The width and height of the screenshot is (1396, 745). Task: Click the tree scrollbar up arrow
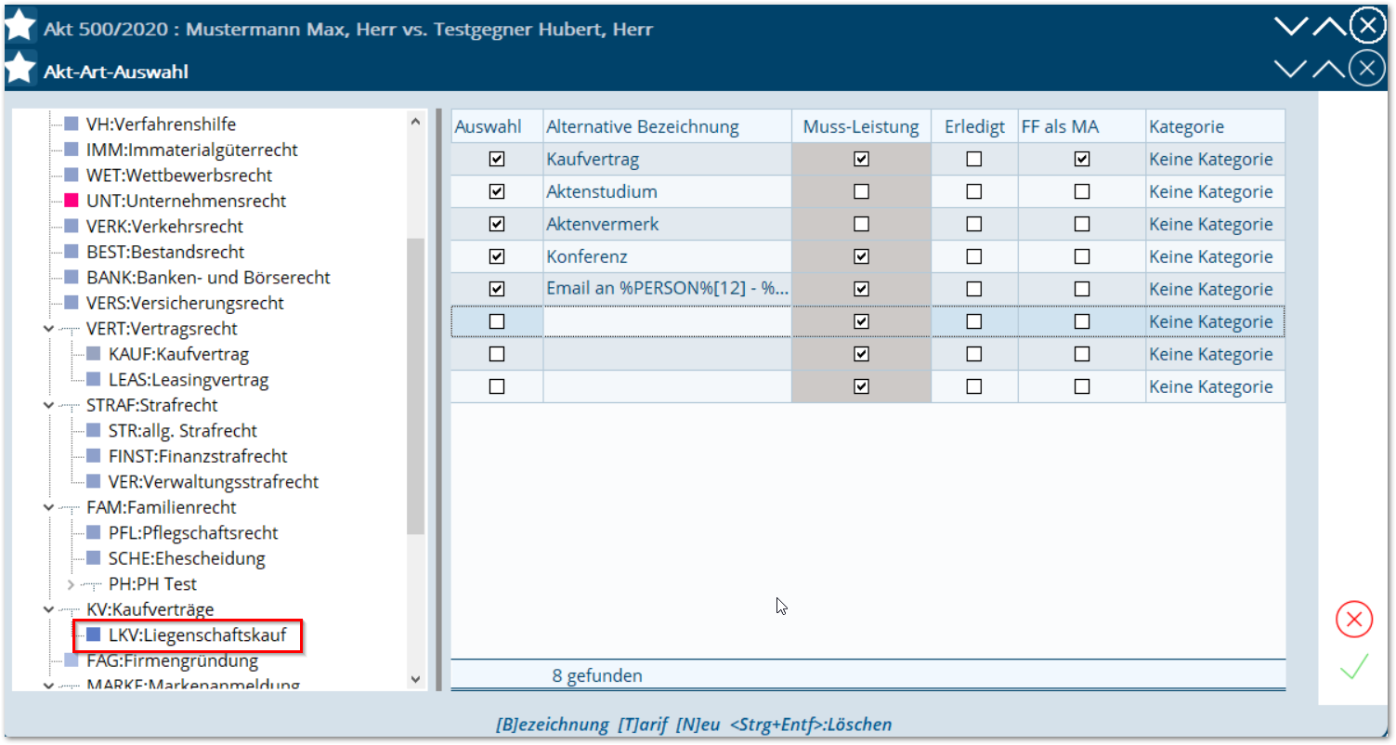point(415,120)
